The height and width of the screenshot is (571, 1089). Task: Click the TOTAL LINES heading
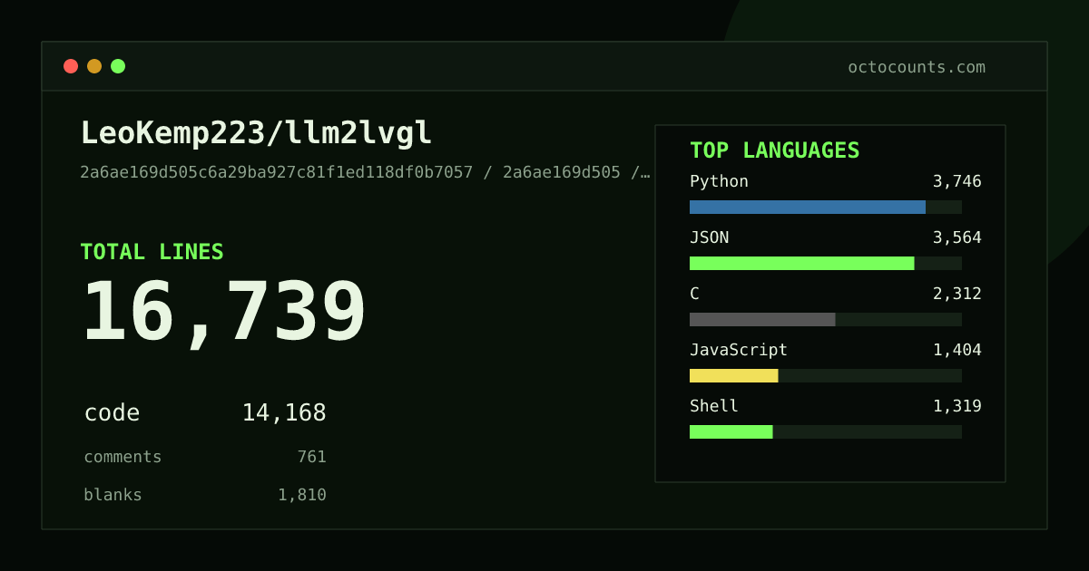(152, 252)
